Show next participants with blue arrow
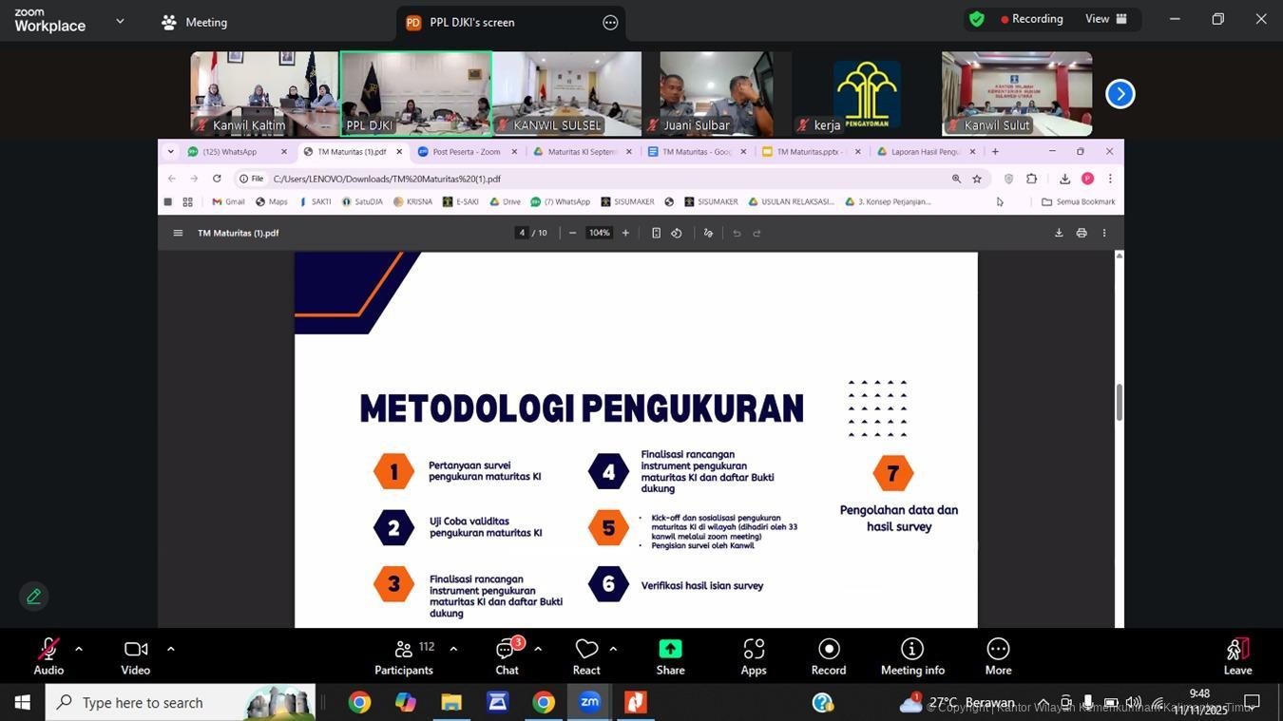Image resolution: width=1283 pixels, height=721 pixels. point(1120,94)
